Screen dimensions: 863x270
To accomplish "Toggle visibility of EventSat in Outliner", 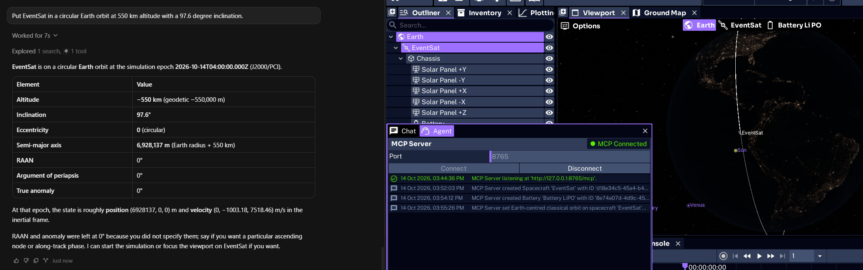I will click(x=549, y=48).
